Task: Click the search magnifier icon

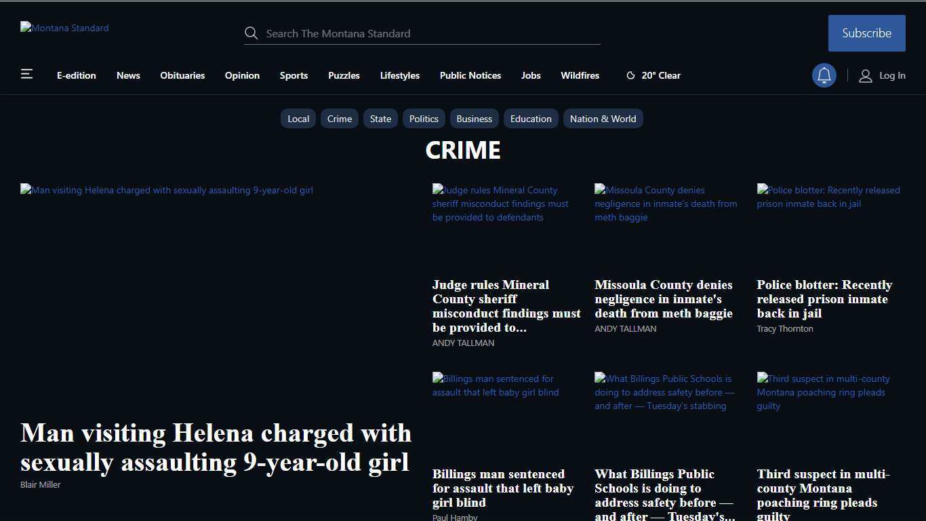Action: coord(251,33)
